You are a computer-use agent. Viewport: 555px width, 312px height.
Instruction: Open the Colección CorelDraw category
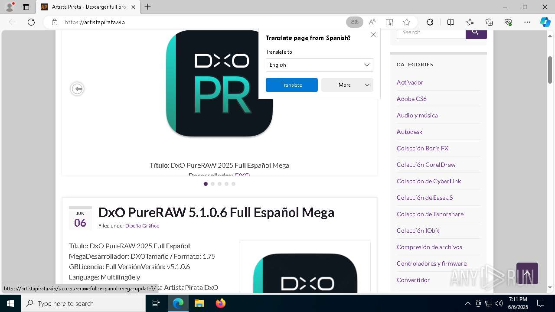tap(426, 165)
